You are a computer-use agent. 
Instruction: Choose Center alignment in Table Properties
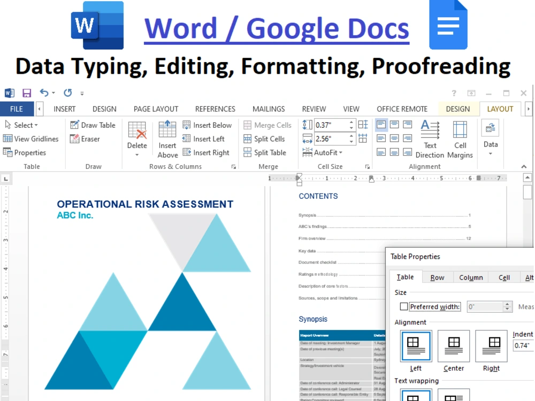454,346
